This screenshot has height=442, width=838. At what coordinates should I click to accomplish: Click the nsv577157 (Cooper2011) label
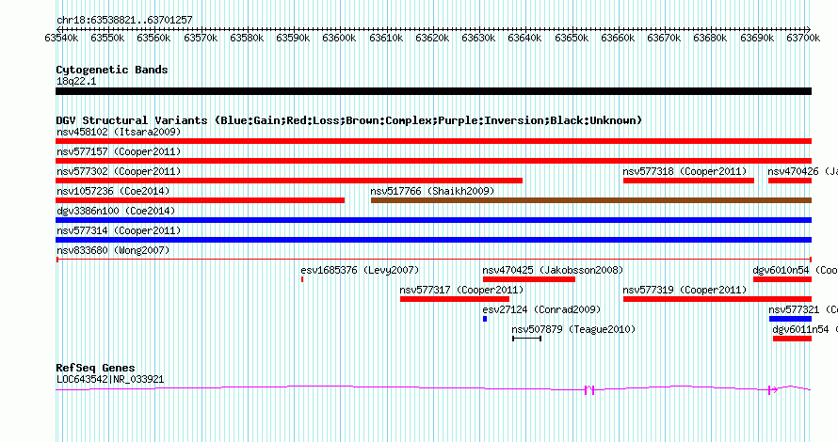tap(119, 151)
